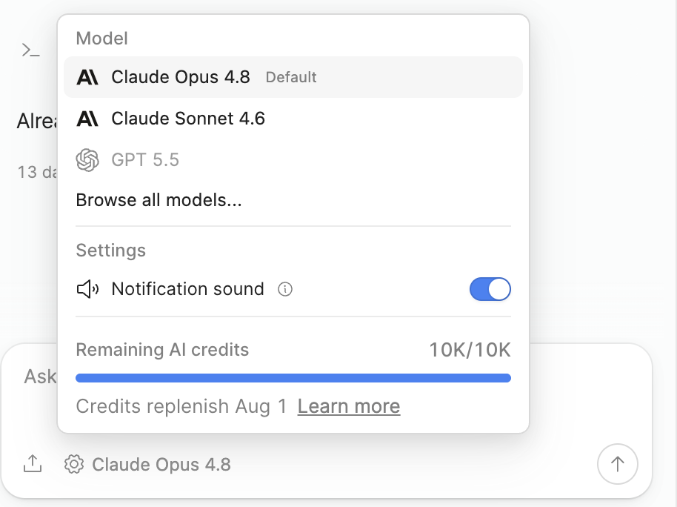
Task: Click the upload attachment icon
Action: click(x=33, y=464)
